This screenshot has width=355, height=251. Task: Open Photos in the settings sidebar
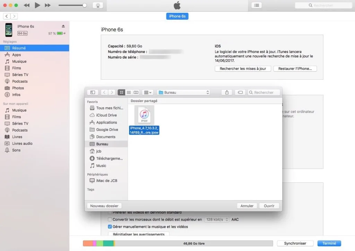point(34,88)
